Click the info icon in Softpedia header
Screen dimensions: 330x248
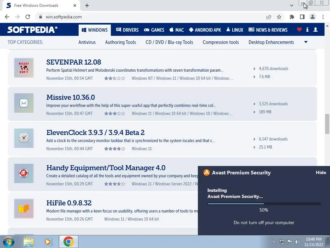(x=307, y=29)
